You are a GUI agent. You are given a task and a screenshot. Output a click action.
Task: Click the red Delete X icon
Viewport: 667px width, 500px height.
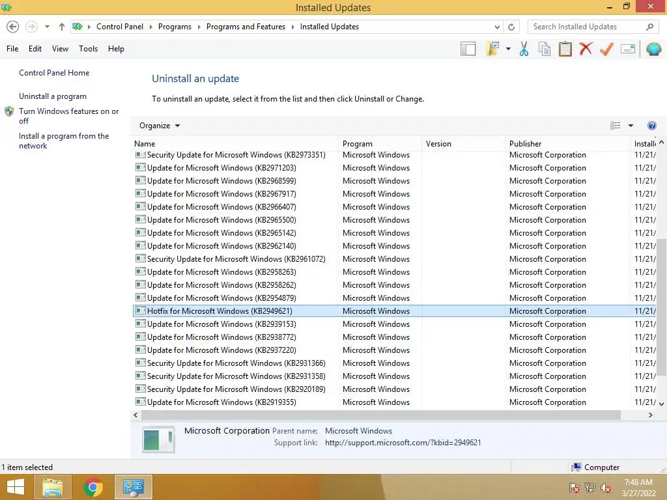586,49
